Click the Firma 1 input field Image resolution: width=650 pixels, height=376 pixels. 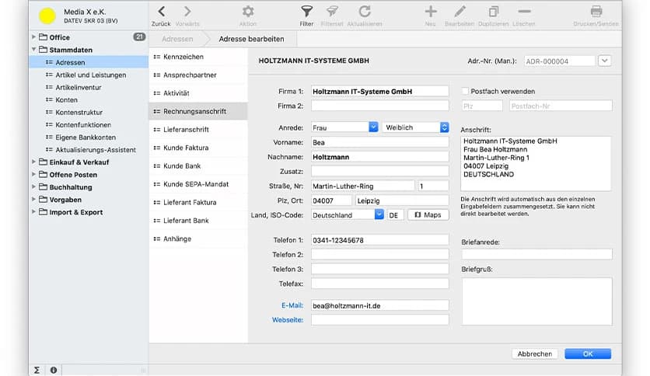pyautogui.click(x=379, y=92)
